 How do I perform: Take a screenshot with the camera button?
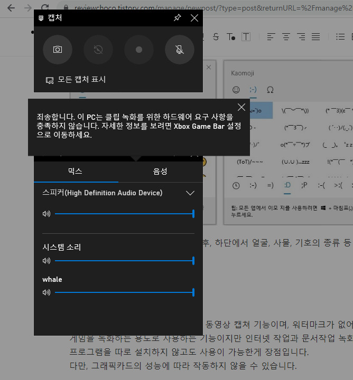(58, 50)
